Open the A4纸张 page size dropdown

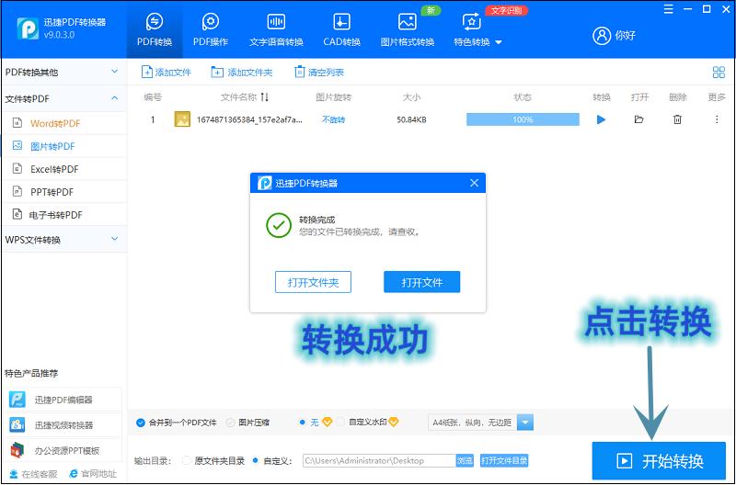[480, 423]
